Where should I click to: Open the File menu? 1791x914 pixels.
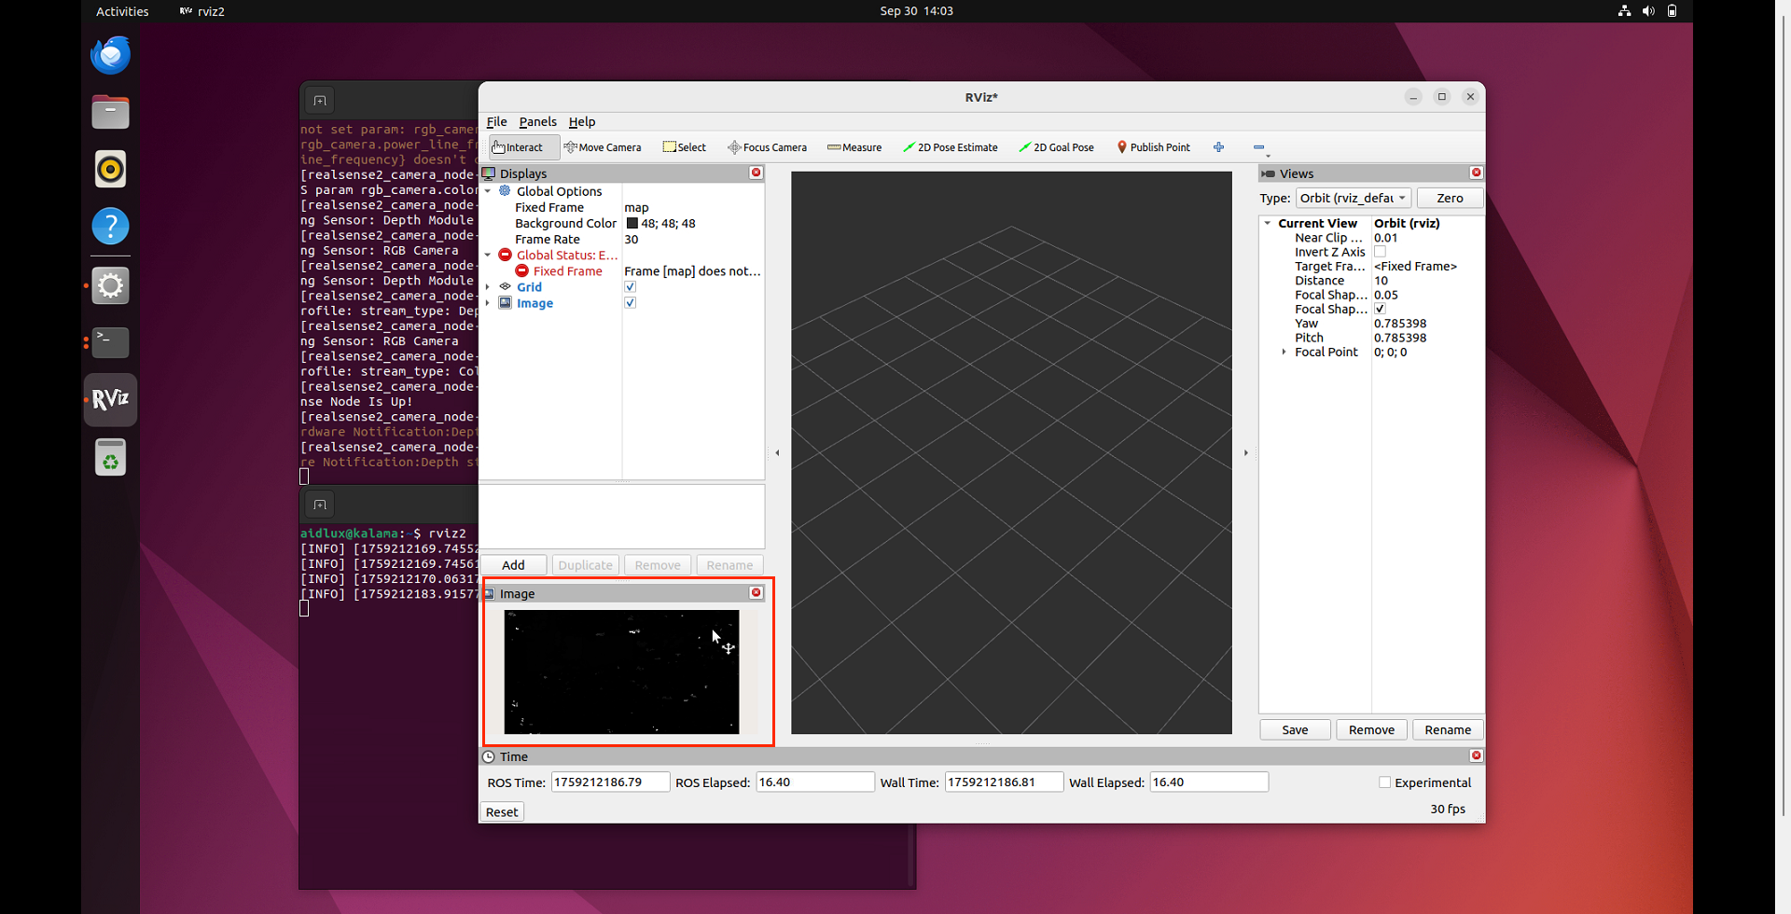tap(496, 122)
